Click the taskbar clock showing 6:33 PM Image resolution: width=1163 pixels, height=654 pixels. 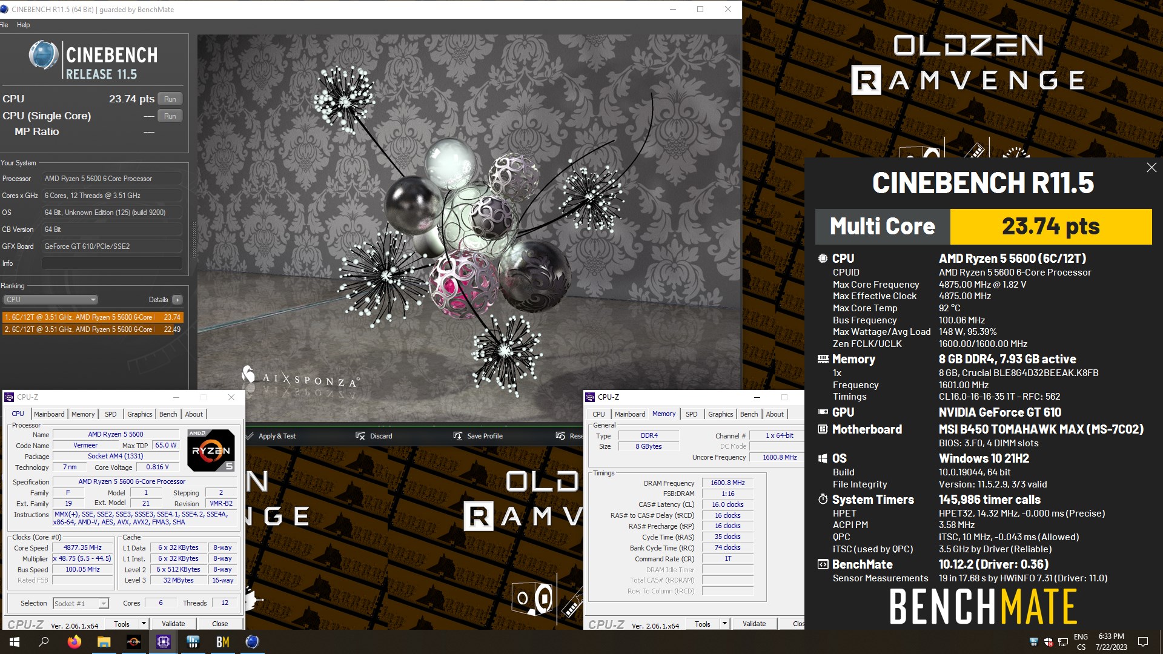click(1111, 642)
